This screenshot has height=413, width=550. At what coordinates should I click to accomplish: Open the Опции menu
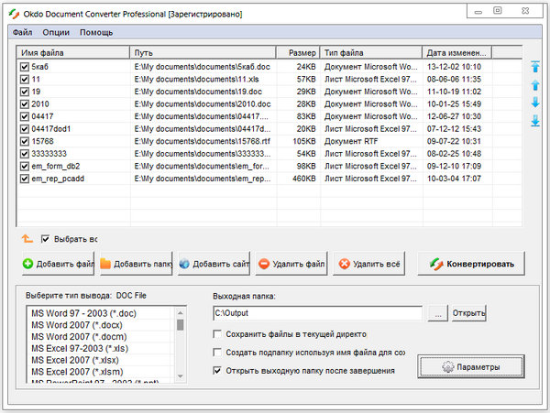(56, 32)
